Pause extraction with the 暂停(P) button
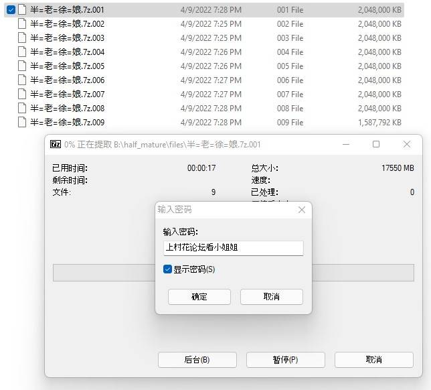The image size is (431, 390). click(x=285, y=360)
